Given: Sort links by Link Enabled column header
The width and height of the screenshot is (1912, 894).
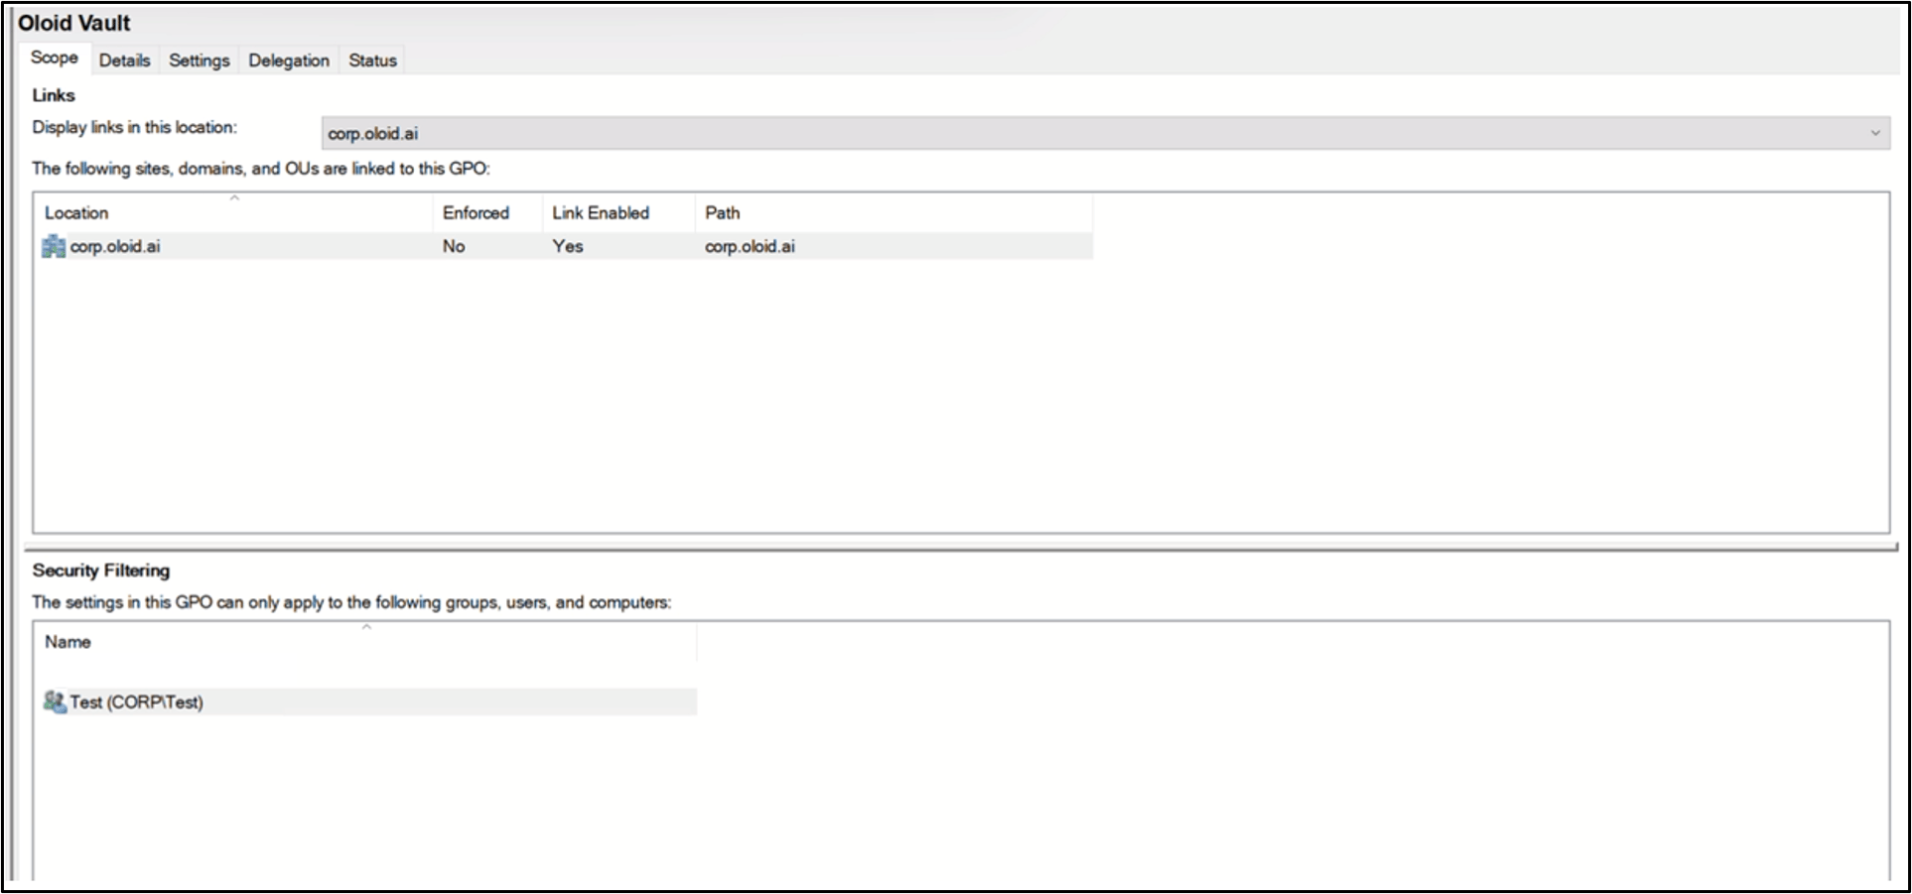Looking at the screenshot, I should [618, 212].
